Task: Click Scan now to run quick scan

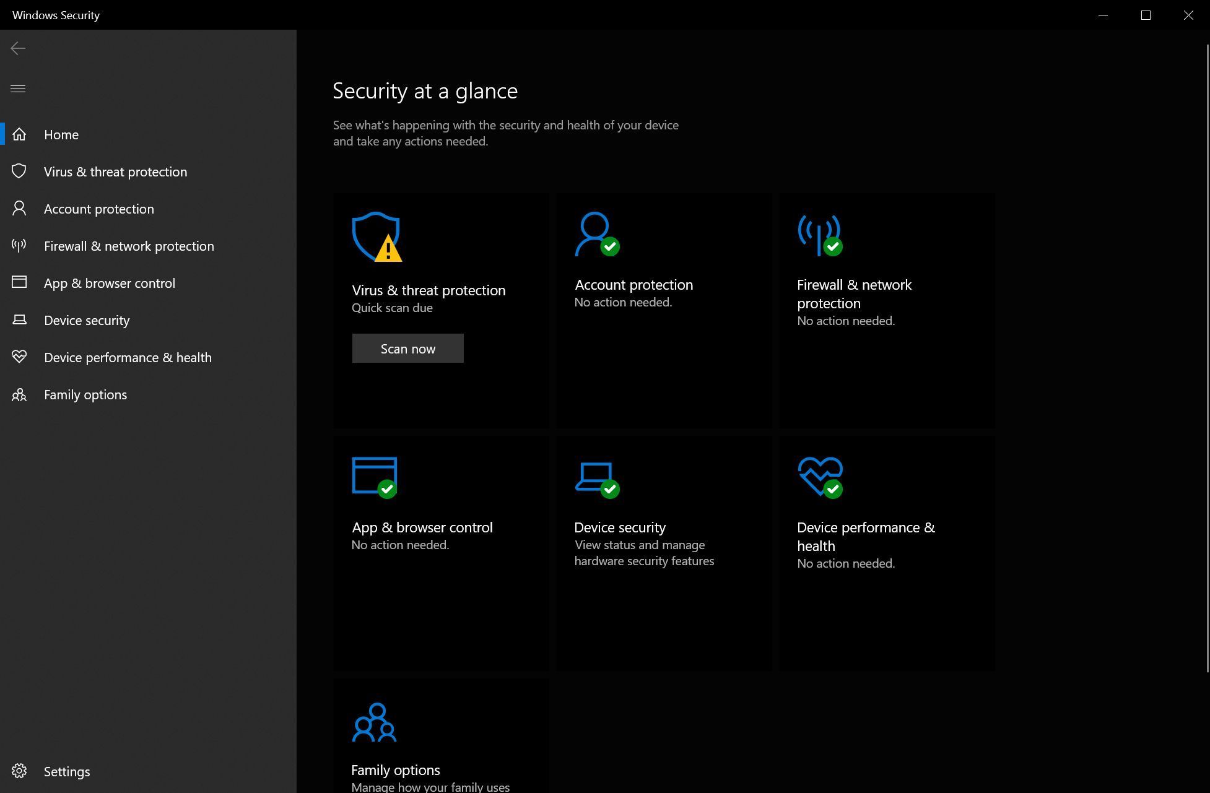Action: (x=408, y=348)
